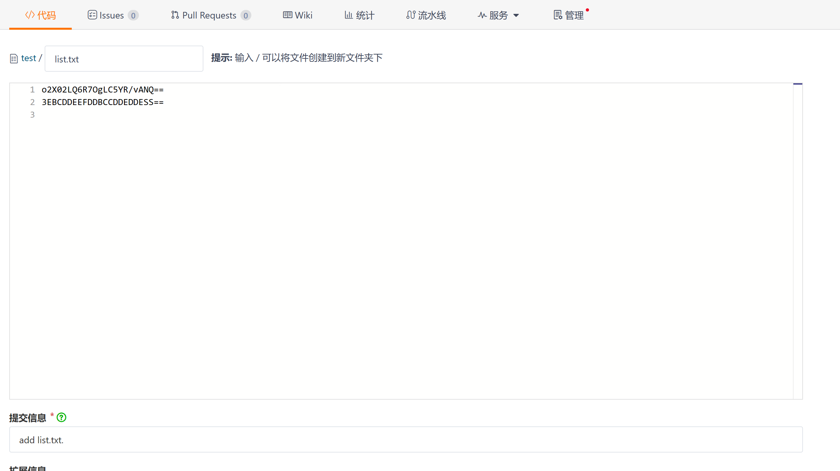Click the Wiki book icon
Screen dimensions: 840x471
coord(287,15)
